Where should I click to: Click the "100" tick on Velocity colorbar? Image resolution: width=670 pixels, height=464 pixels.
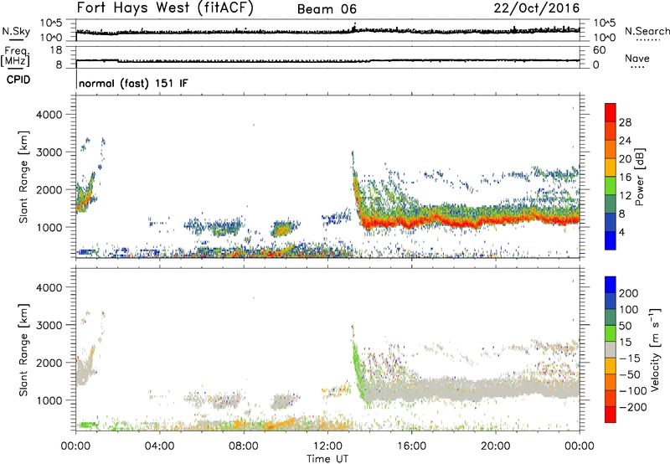click(629, 309)
